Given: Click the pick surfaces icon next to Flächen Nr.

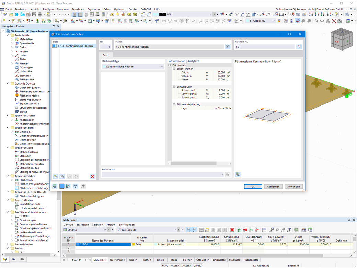Looking at the screenshot, I should (299, 47).
